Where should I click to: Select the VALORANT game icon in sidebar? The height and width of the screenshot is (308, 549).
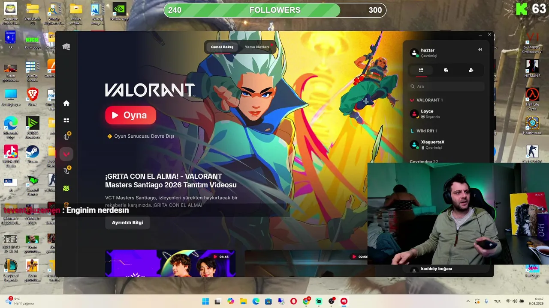66,154
